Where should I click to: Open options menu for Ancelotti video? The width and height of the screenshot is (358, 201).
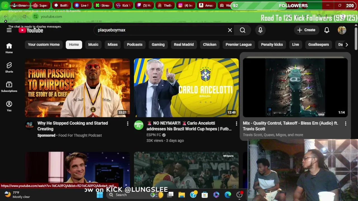coord(236,123)
